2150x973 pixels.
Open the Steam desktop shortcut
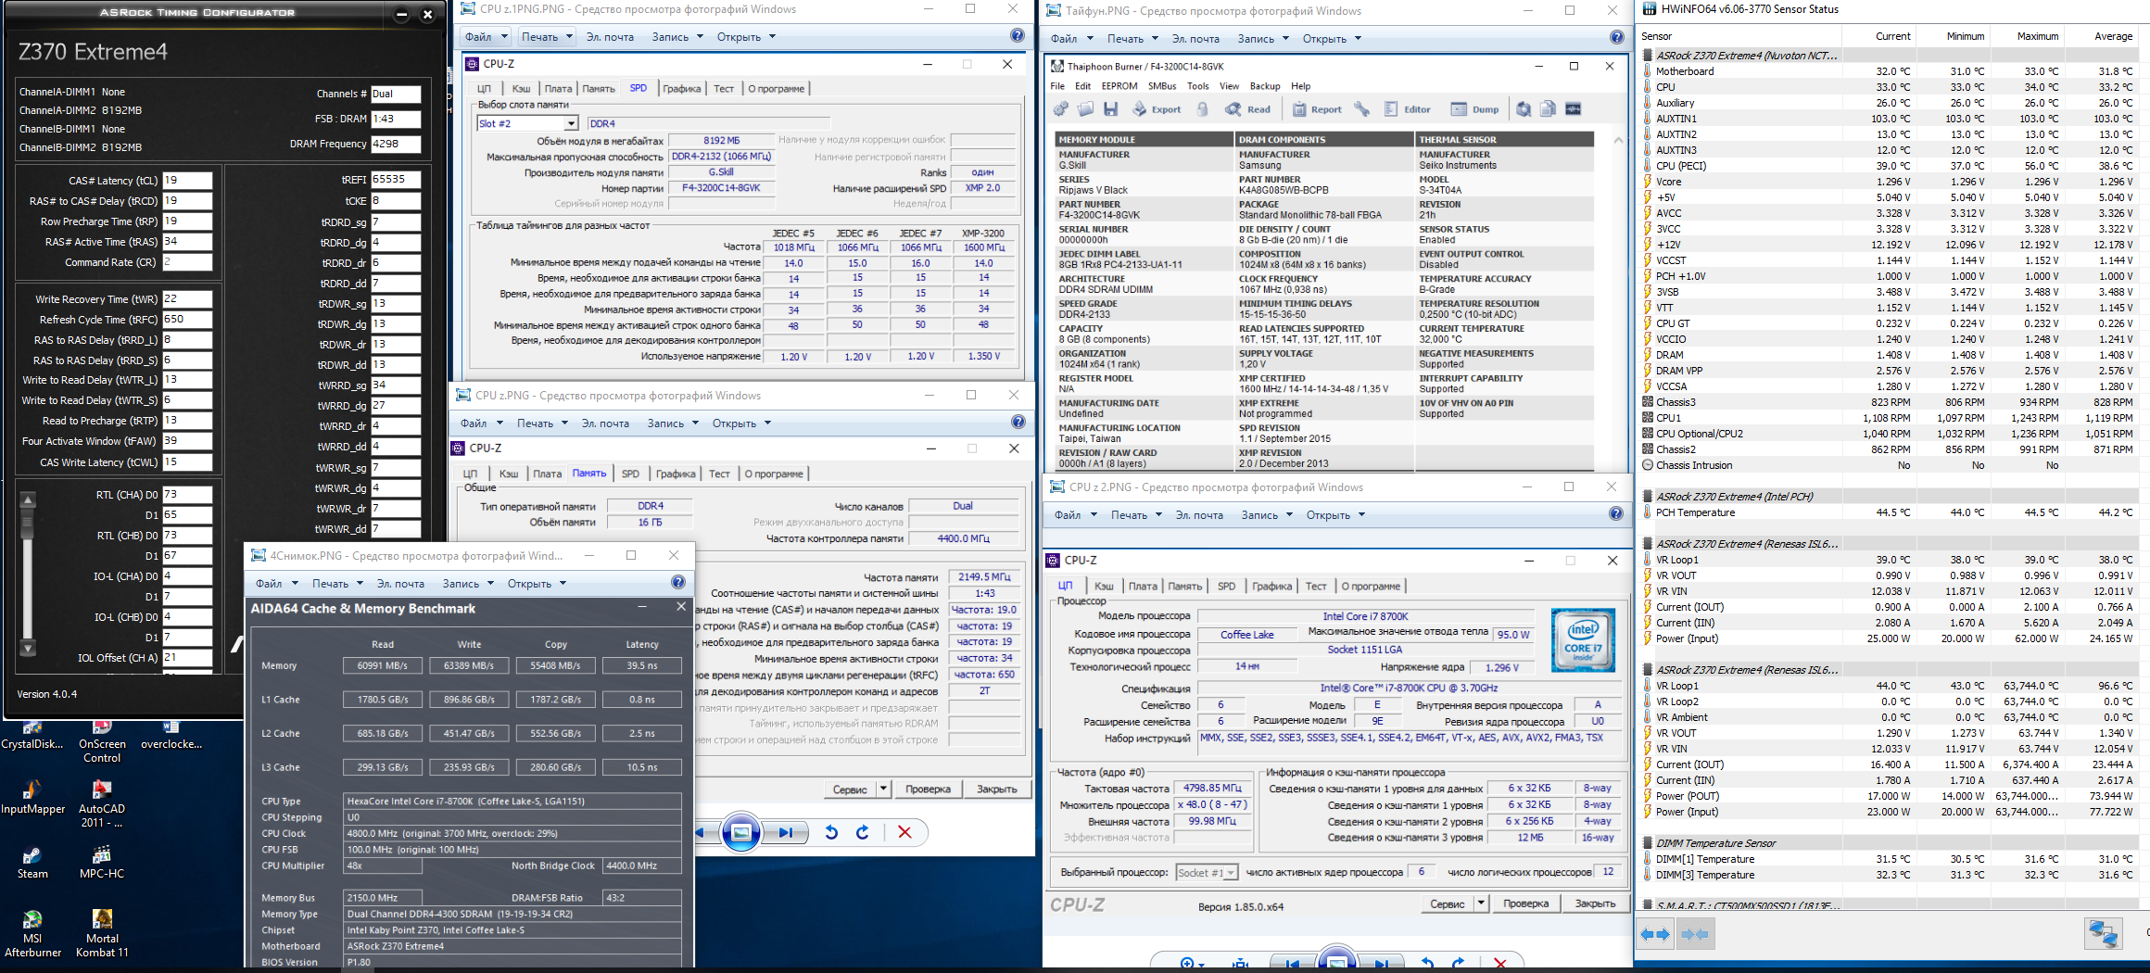pos(32,864)
